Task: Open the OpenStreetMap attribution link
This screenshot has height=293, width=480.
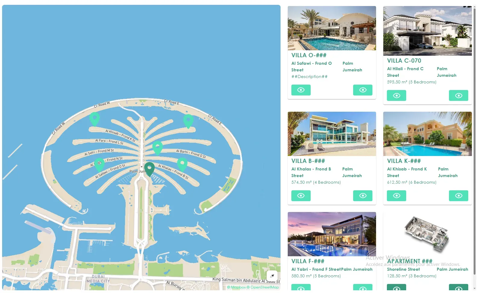Action: (x=263, y=287)
